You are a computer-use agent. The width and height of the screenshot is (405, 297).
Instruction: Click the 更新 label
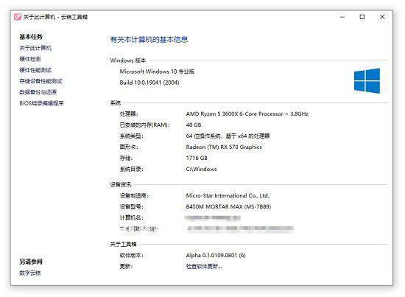(x=126, y=267)
